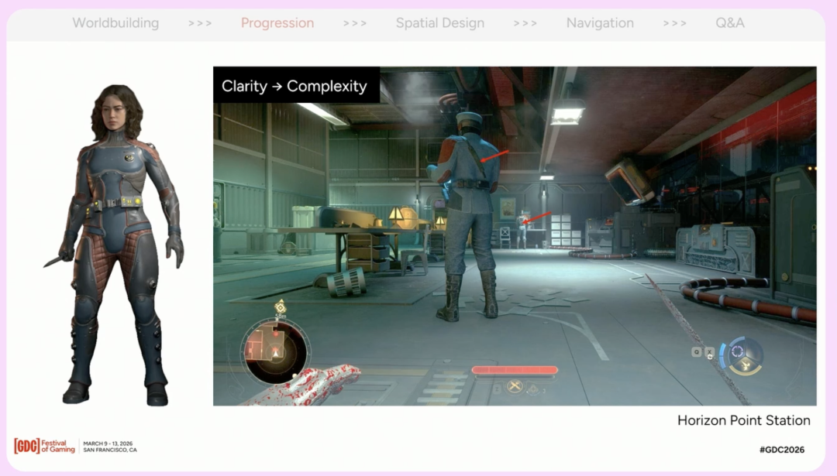837x476 pixels.
Task: Click the 'MARCH 9 - 13, 2026' date text
Action: [108, 443]
